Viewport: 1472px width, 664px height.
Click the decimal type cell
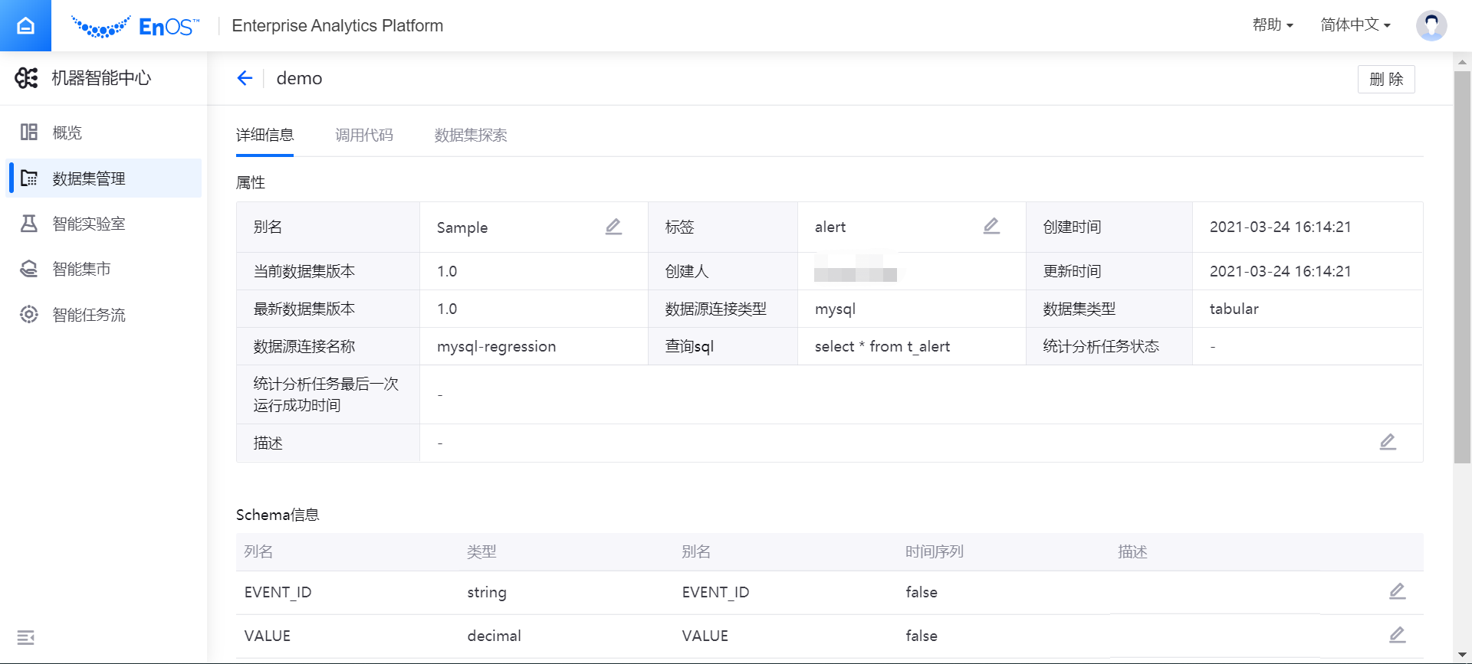(x=494, y=636)
